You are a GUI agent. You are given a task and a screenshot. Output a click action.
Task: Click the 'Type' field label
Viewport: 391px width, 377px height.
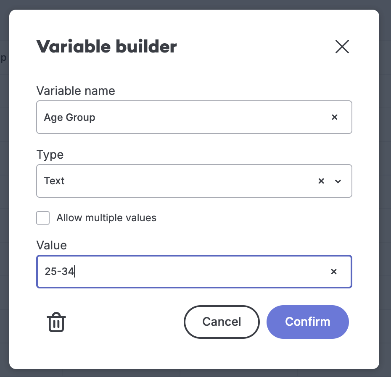(x=50, y=155)
